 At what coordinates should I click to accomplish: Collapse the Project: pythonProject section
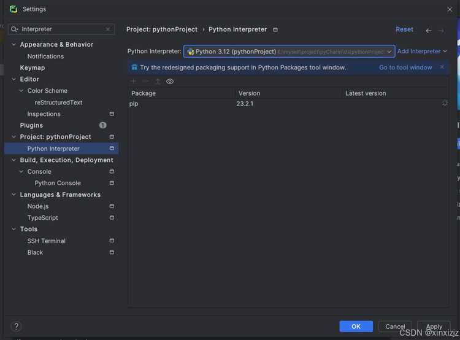click(x=13, y=136)
